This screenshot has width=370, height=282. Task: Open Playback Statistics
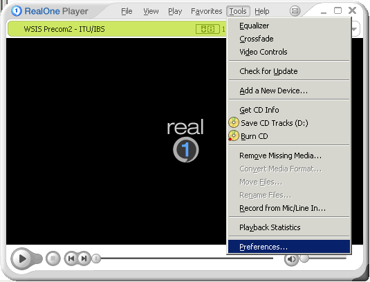[x=289, y=227]
